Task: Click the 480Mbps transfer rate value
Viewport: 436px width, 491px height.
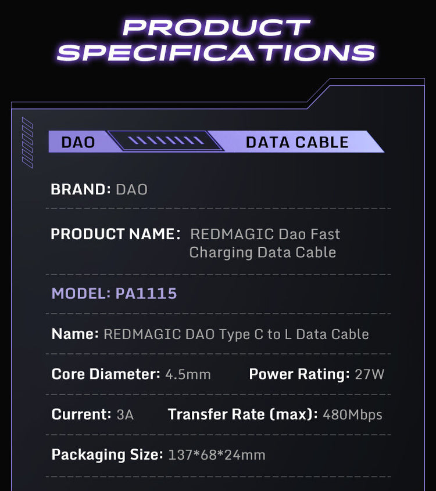Action: coord(353,415)
